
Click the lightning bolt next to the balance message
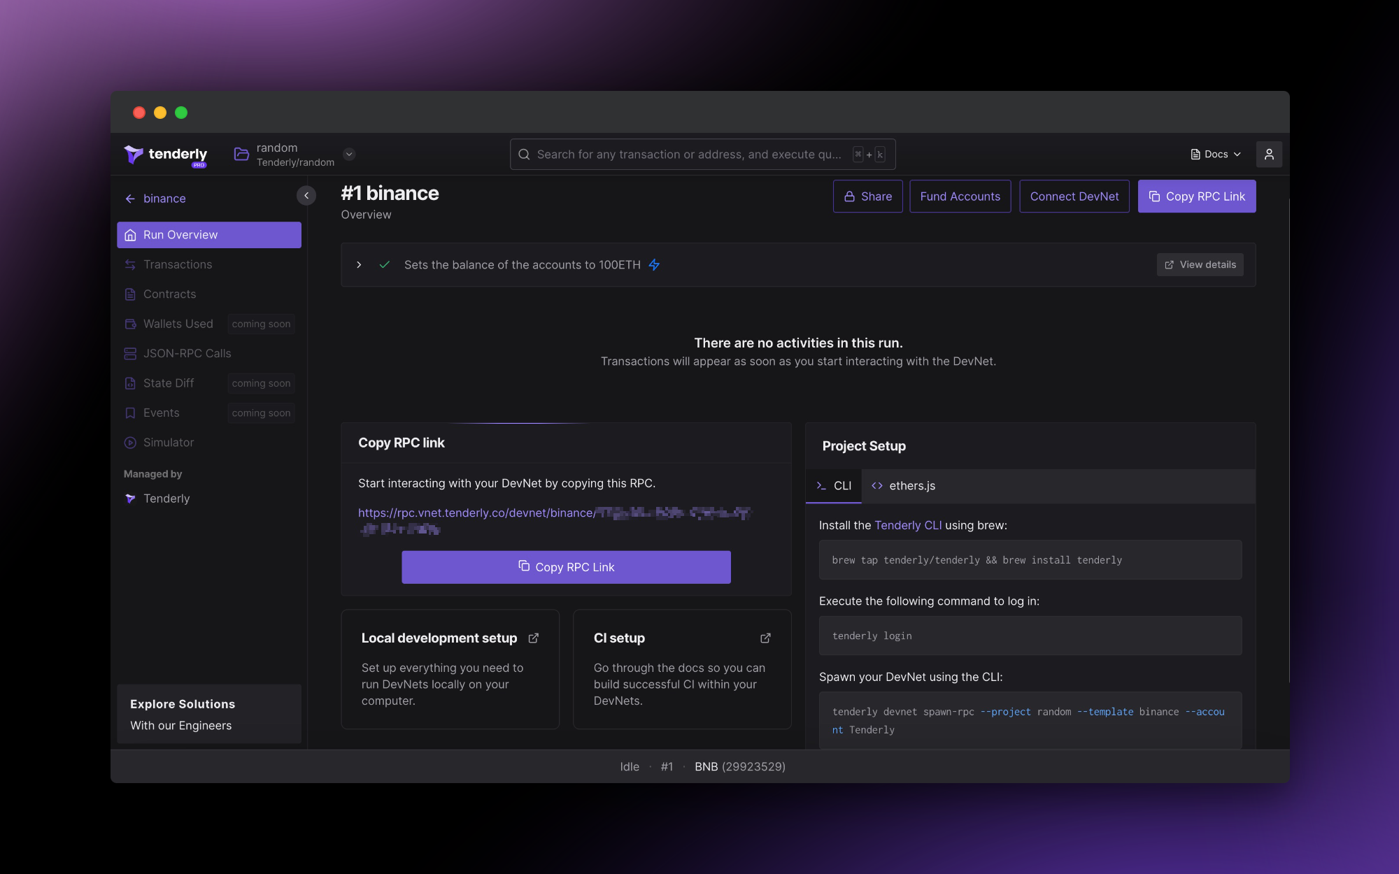(x=655, y=265)
